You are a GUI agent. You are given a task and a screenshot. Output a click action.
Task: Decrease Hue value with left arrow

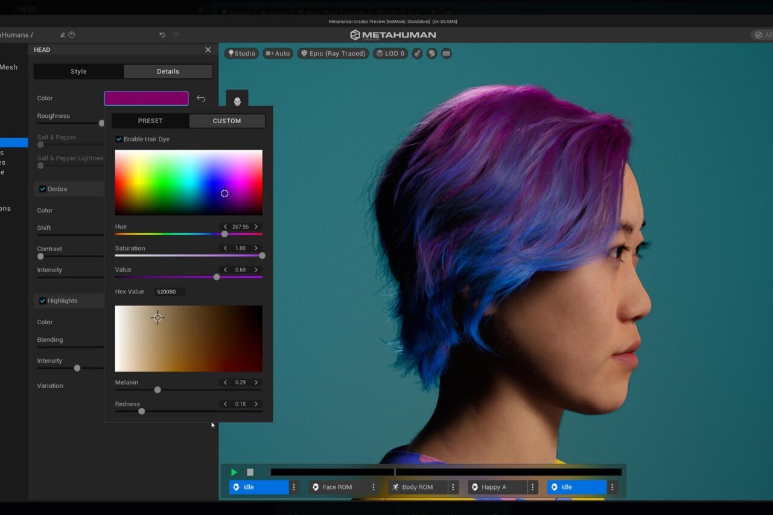coord(226,227)
